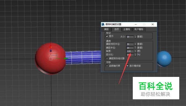This screenshot has height=106, width=186.
Task: Click the 角度 value field showing 120
Action: coord(130,51)
